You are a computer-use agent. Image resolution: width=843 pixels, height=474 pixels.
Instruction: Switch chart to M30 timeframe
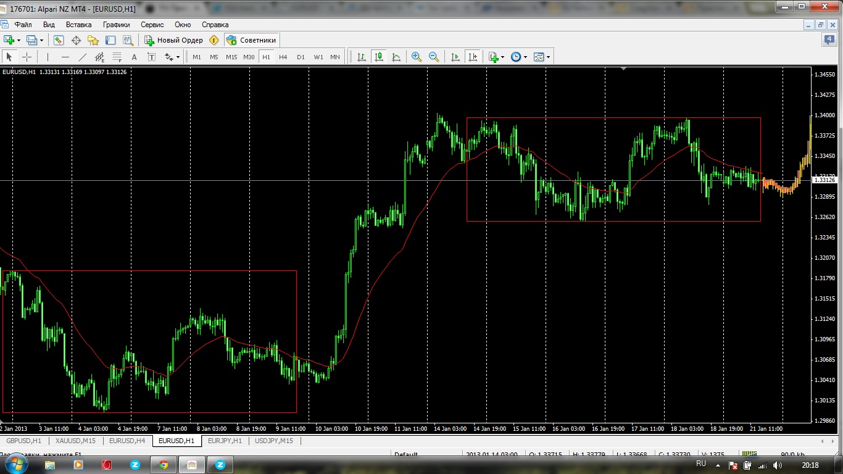[x=249, y=57]
